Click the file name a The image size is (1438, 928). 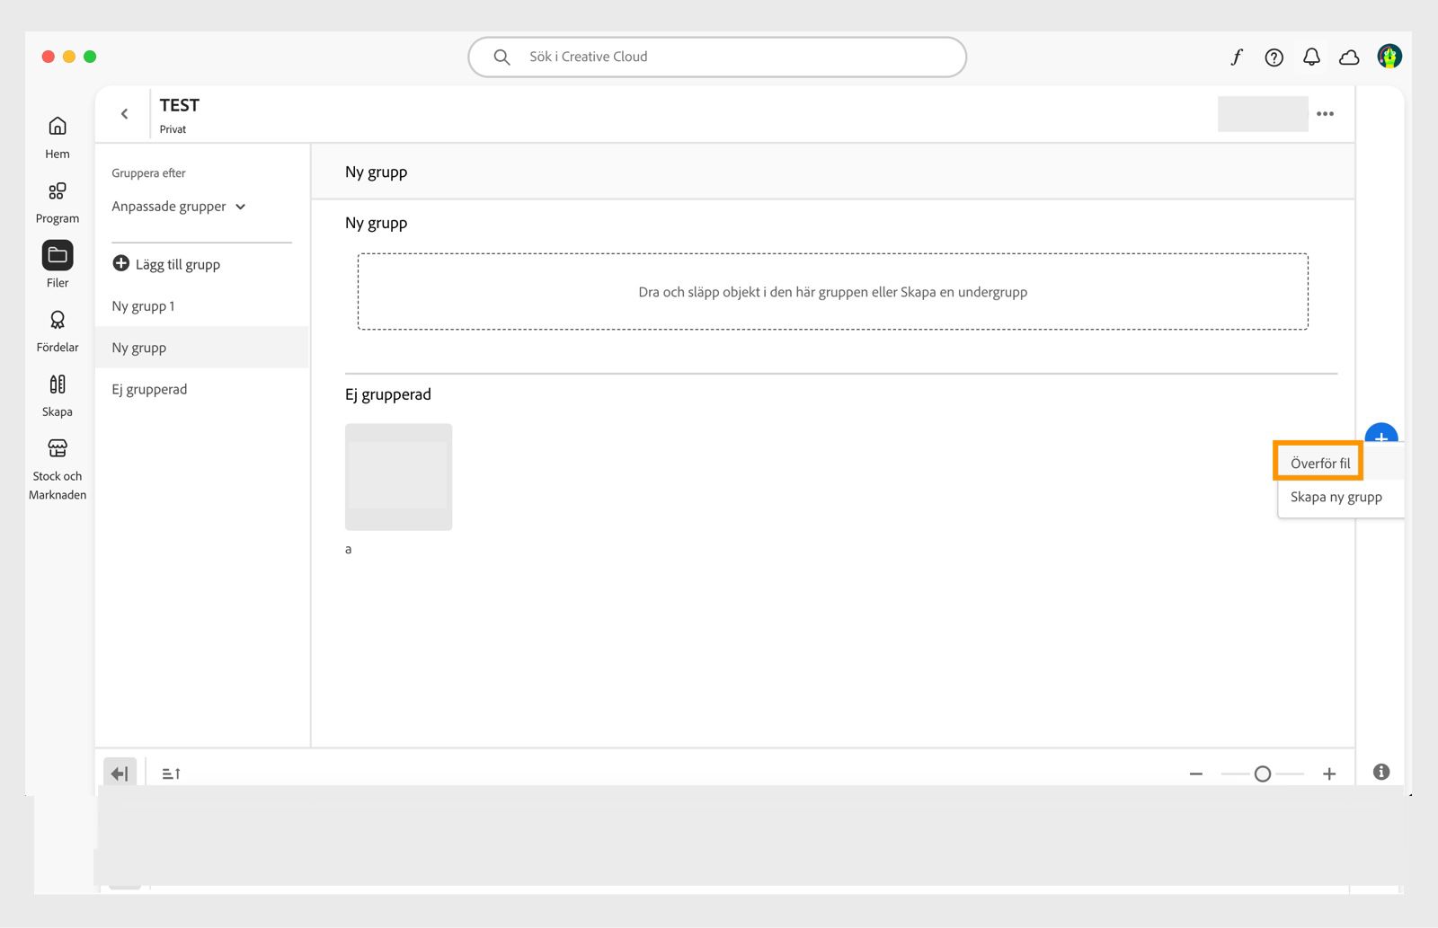pos(349,549)
